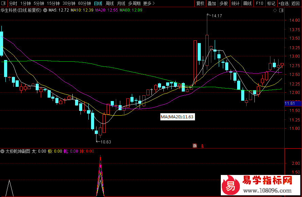Click the 13.75 price axis label

pyautogui.click(x=295, y=29)
